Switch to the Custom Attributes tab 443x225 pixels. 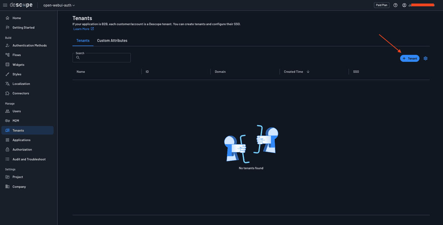point(112,41)
